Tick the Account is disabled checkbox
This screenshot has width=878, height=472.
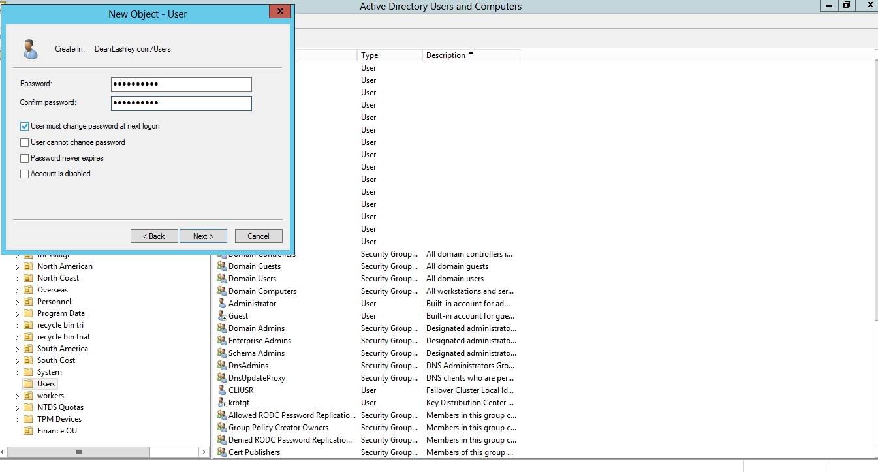tap(25, 174)
